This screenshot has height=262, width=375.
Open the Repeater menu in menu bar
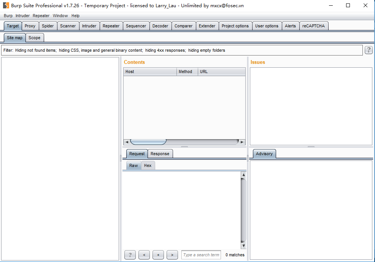(x=41, y=16)
